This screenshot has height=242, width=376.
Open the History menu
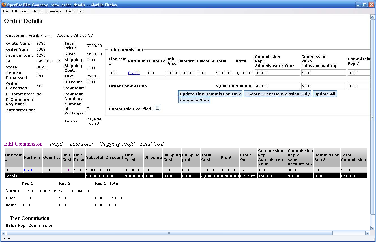(x=37, y=11)
